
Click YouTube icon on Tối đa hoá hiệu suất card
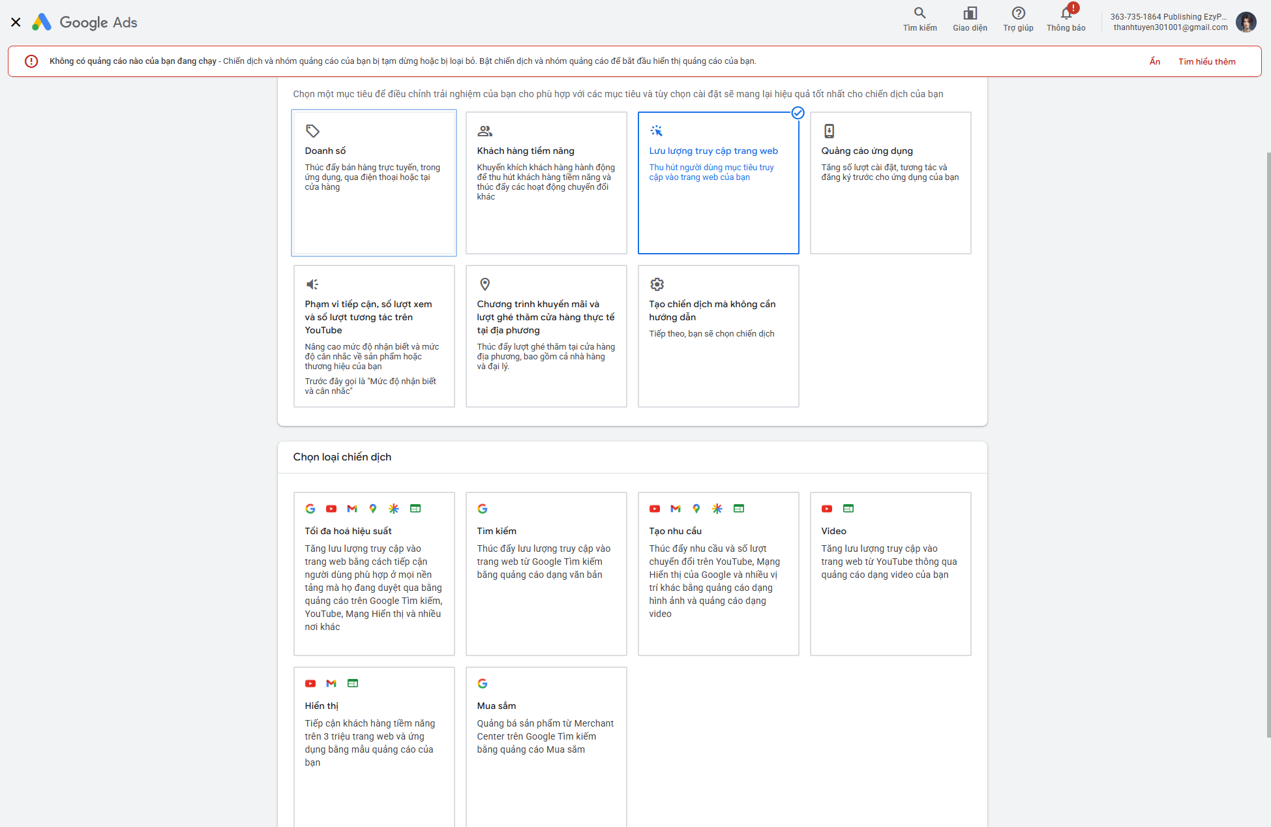click(x=331, y=509)
